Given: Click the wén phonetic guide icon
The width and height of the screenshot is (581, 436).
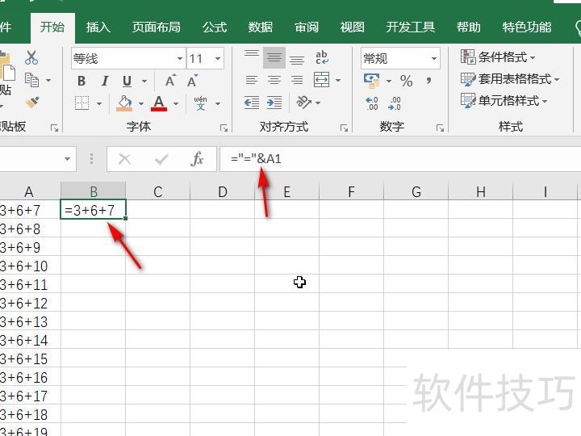Looking at the screenshot, I should 200,103.
